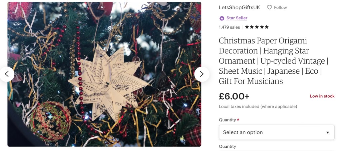Click the Christmas Paper Origami Decoration title
The height and width of the screenshot is (151, 341).
(273, 61)
